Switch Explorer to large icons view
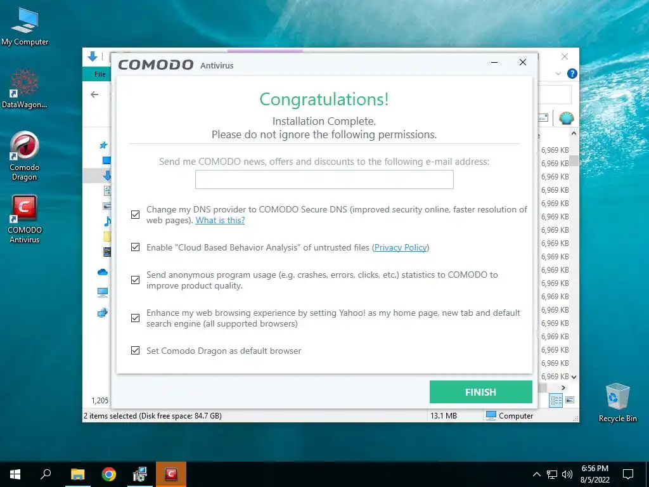The height and width of the screenshot is (487, 649). click(570, 399)
